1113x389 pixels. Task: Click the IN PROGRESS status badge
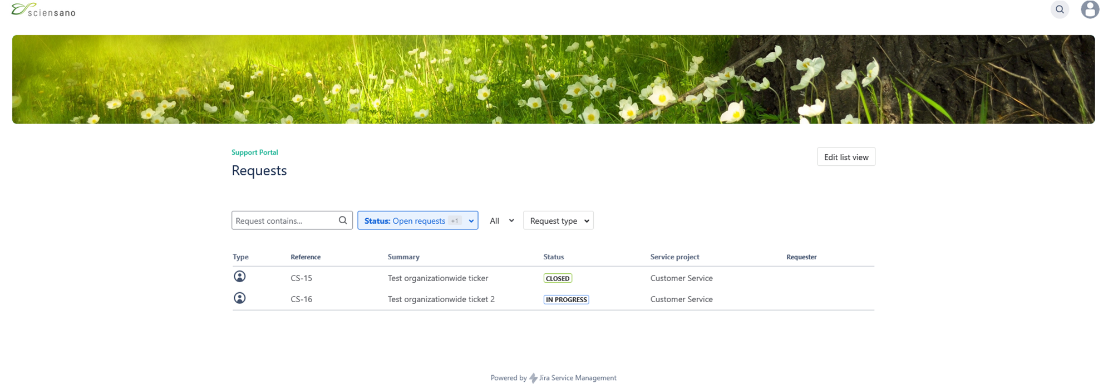[x=566, y=299]
